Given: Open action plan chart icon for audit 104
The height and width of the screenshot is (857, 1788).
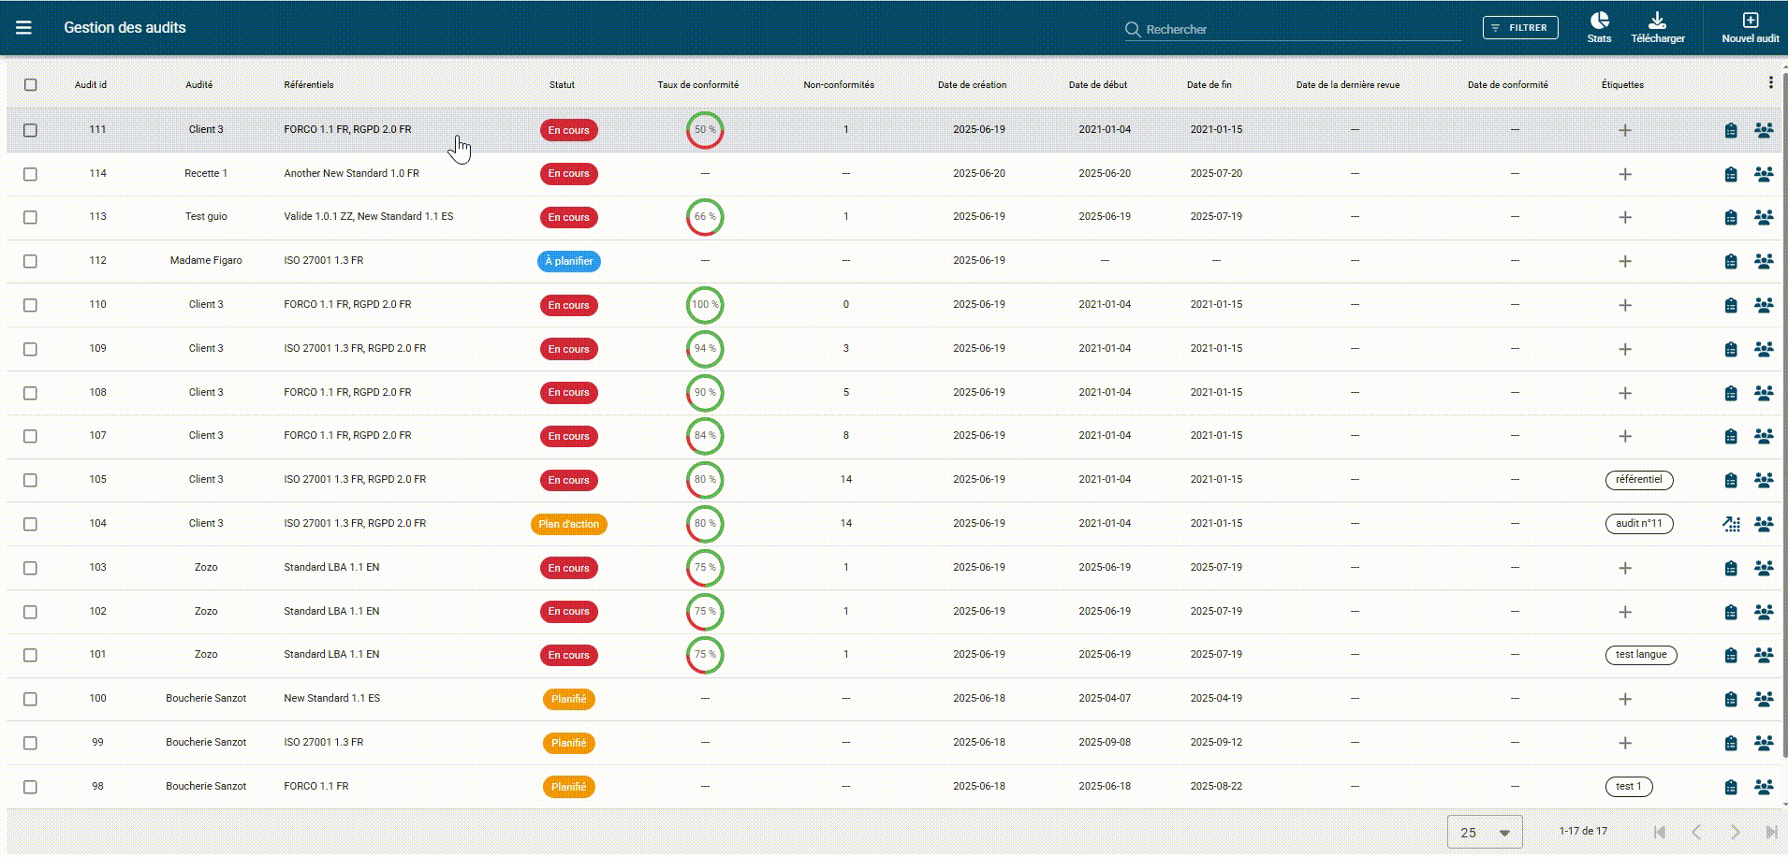Looking at the screenshot, I should point(1731,524).
